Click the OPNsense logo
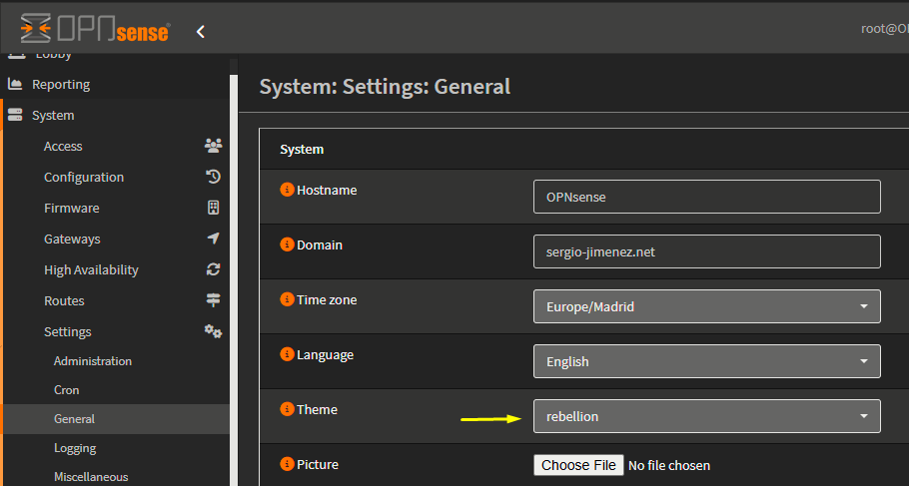 coord(95,28)
